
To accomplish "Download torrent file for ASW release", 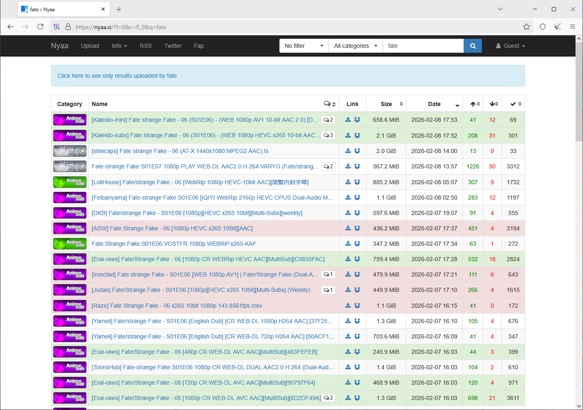I will click(x=348, y=228).
